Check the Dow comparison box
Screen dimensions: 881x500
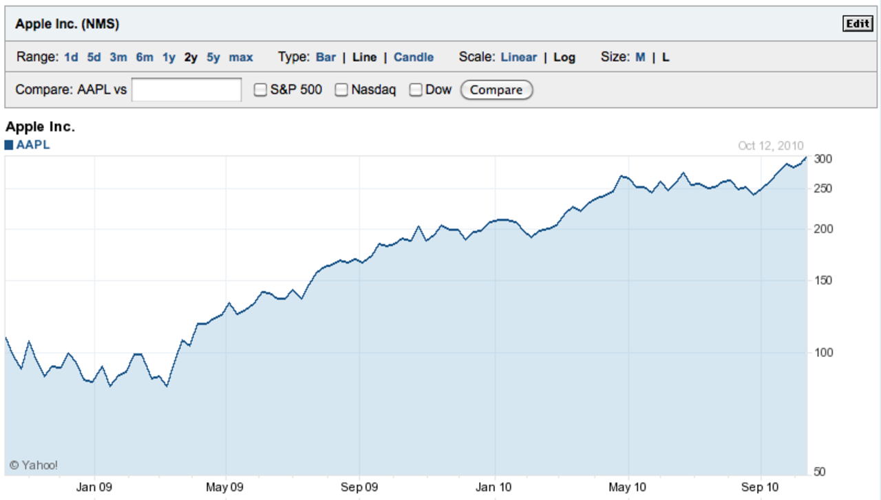[416, 90]
